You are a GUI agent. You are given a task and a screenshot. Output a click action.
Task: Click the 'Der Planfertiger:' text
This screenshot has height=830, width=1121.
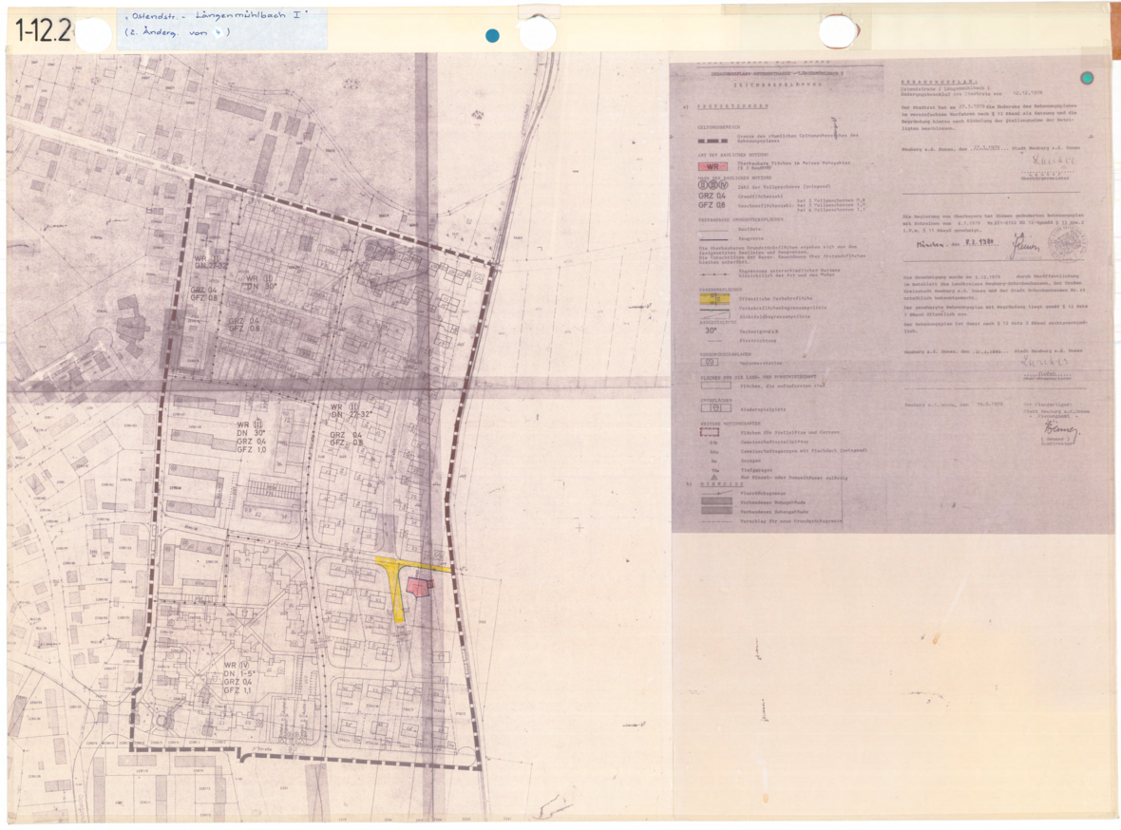(1047, 405)
